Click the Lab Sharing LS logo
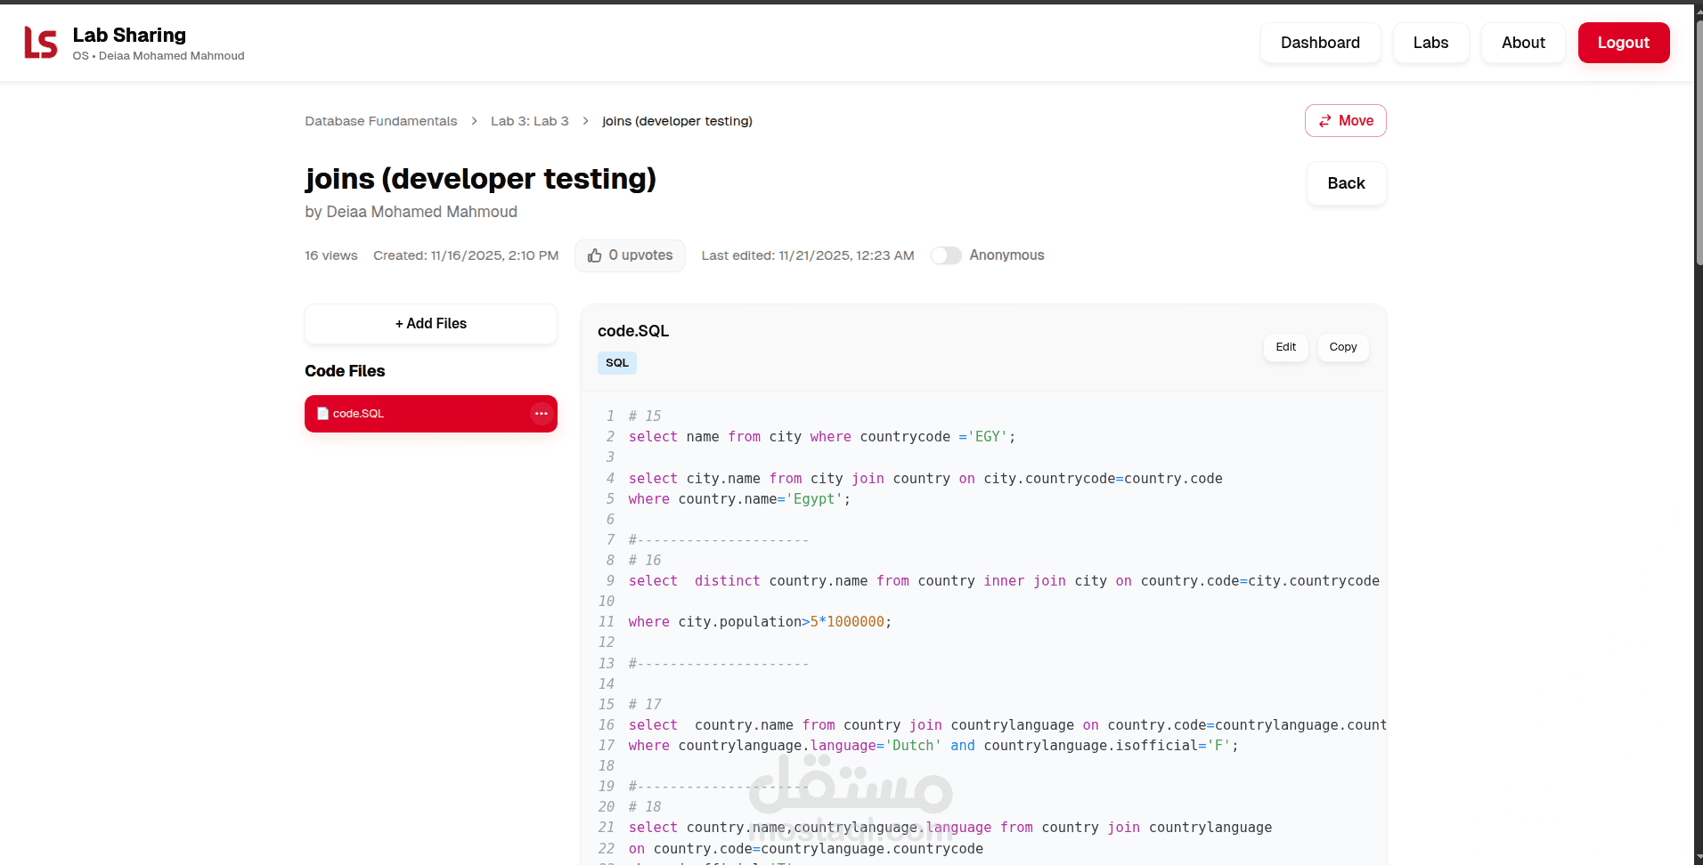The width and height of the screenshot is (1703, 865). (41, 43)
